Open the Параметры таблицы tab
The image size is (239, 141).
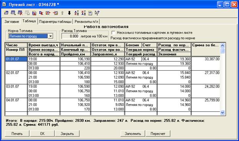[55, 22]
